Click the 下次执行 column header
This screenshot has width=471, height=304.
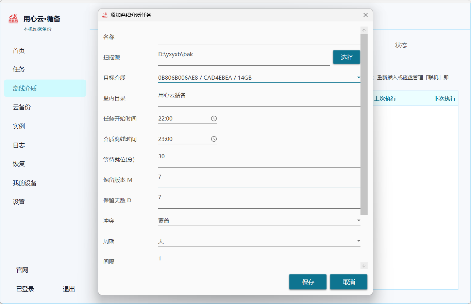(445, 98)
